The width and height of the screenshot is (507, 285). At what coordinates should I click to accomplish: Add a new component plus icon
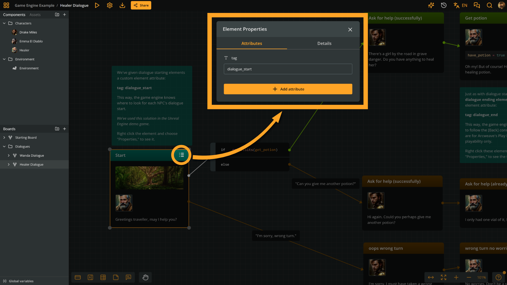pyautogui.click(x=64, y=15)
